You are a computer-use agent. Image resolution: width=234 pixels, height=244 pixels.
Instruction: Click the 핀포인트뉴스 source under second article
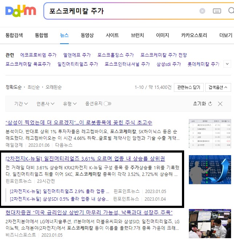pyautogui.click(x=19, y=181)
